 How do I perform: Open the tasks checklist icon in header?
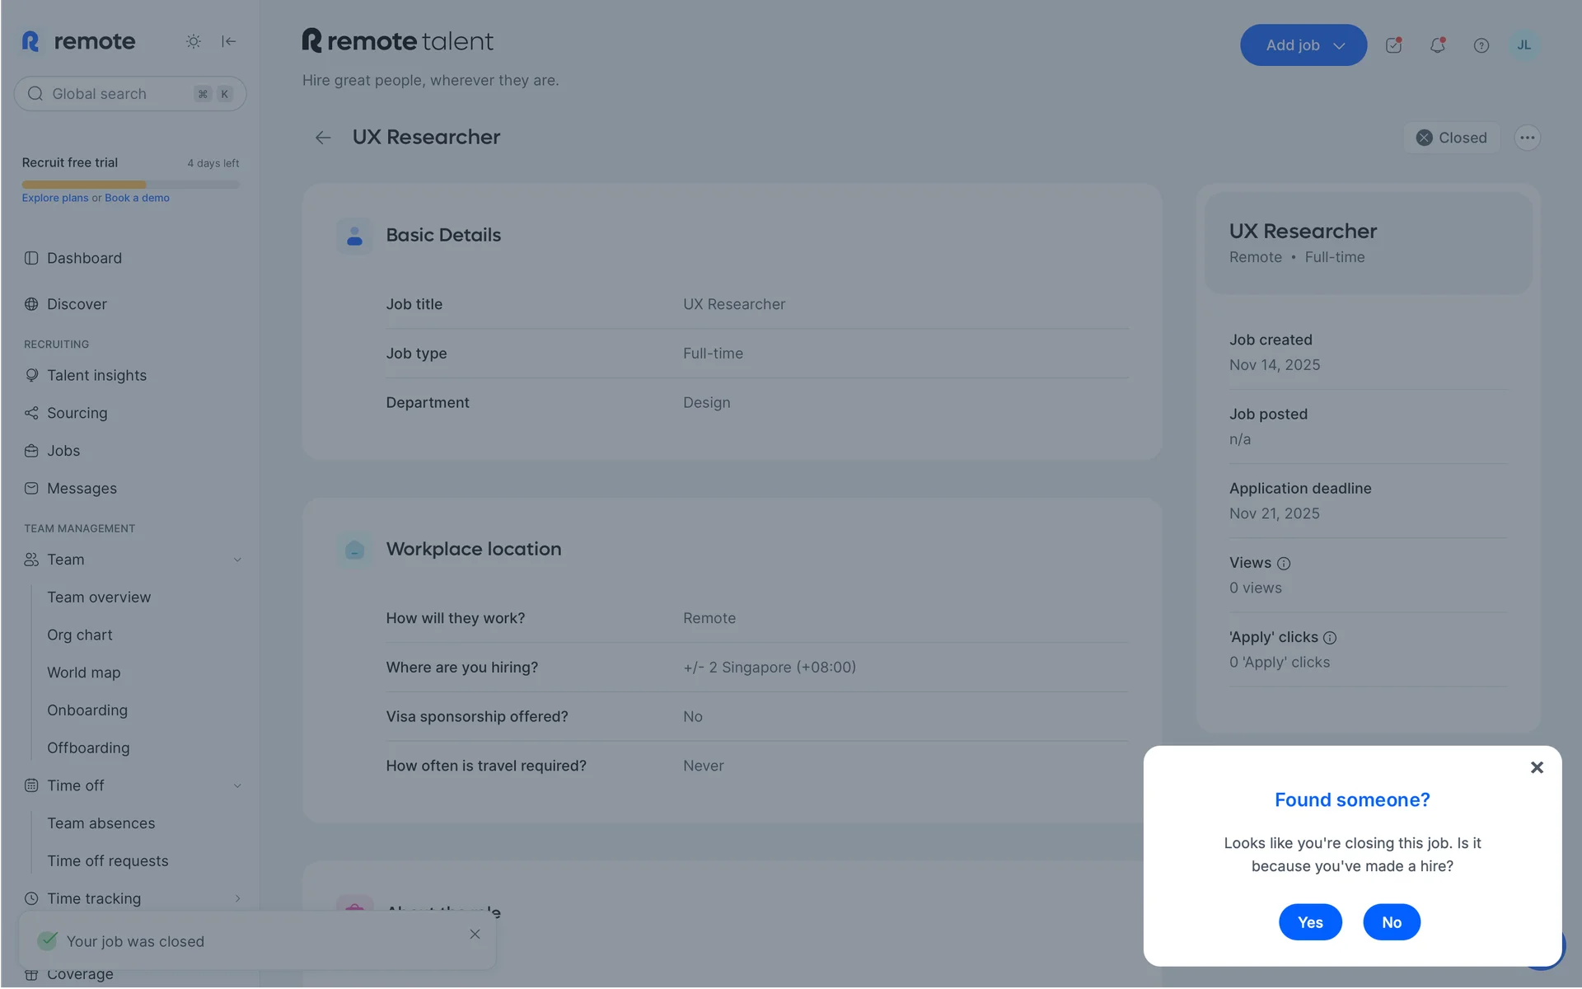(1393, 45)
